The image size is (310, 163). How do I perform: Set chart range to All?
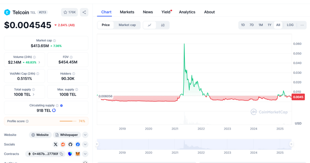(x=278, y=25)
